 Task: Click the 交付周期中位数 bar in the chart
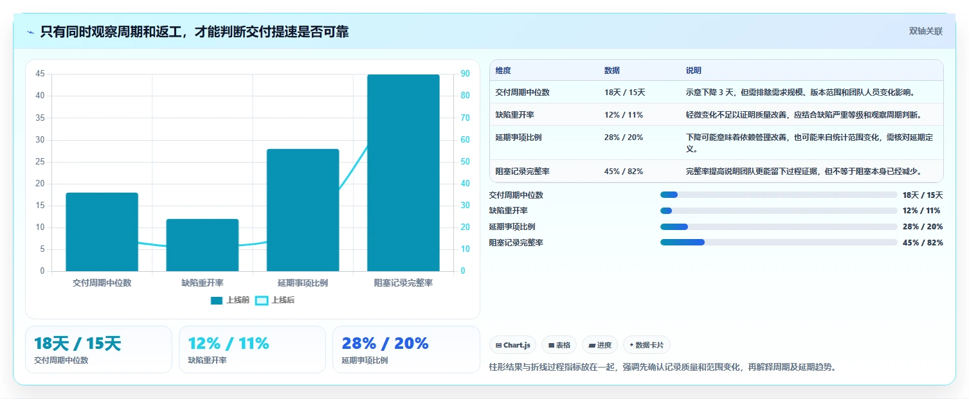[102, 232]
